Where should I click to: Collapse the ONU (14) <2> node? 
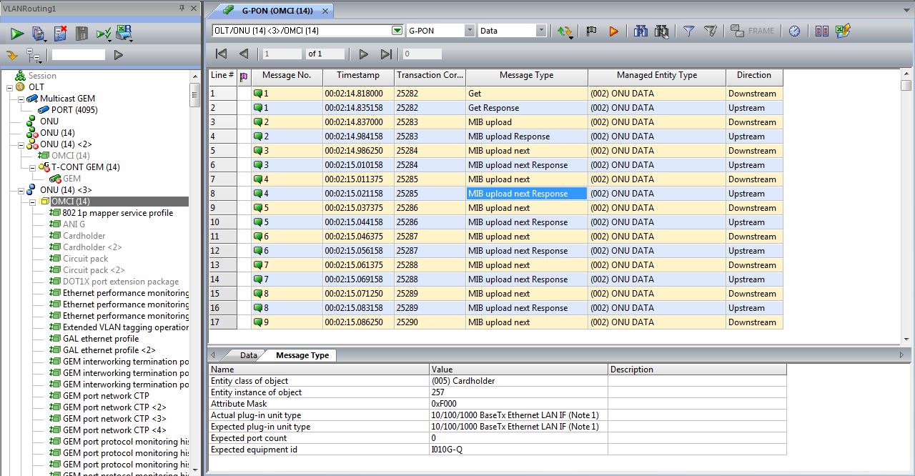21,144
